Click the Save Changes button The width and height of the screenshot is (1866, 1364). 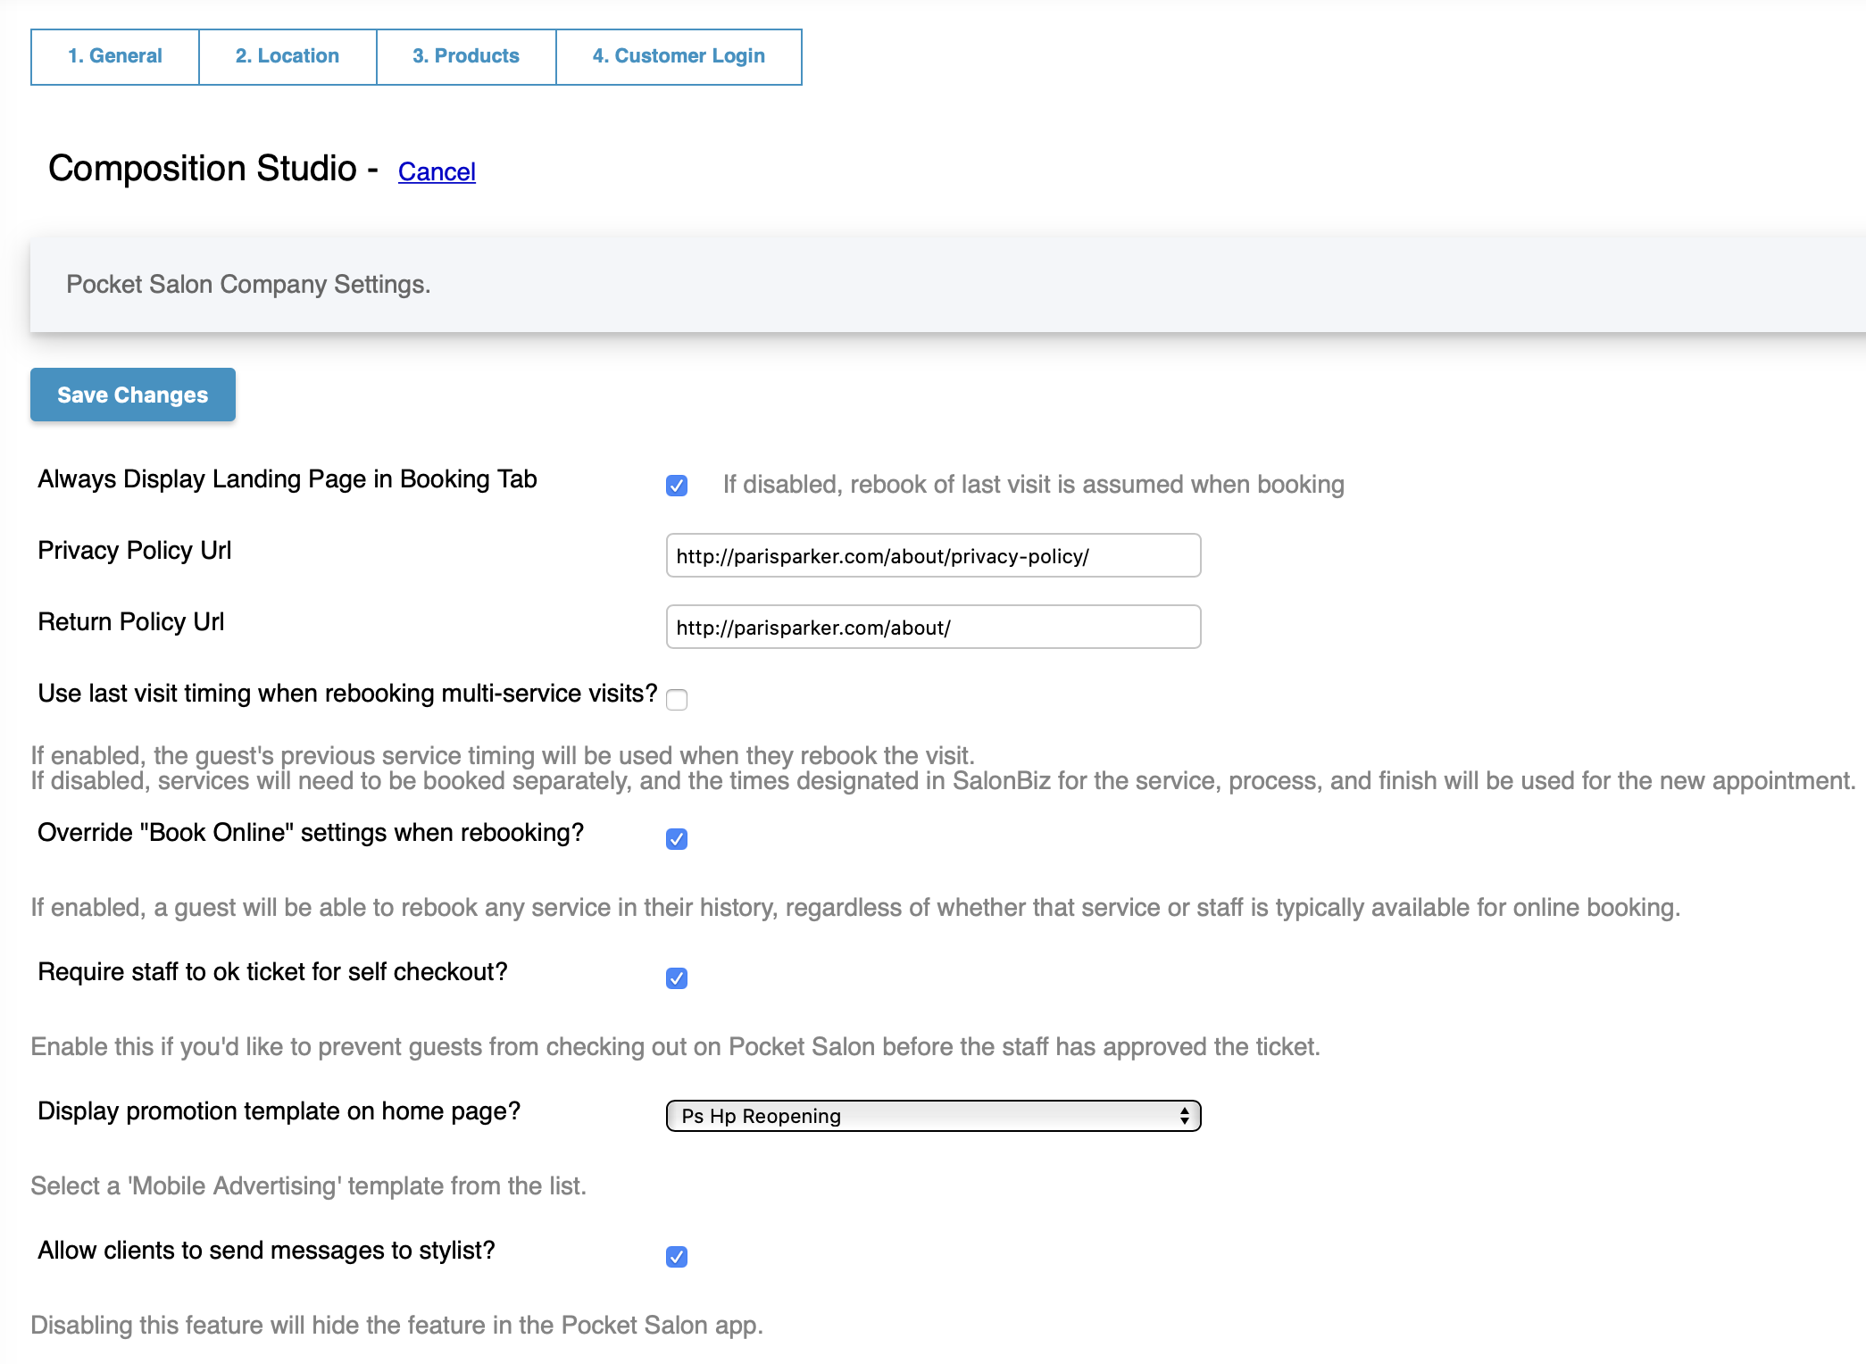(x=131, y=395)
